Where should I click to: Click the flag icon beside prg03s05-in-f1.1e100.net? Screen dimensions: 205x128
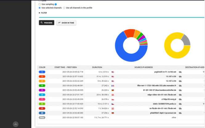click(113, 72)
